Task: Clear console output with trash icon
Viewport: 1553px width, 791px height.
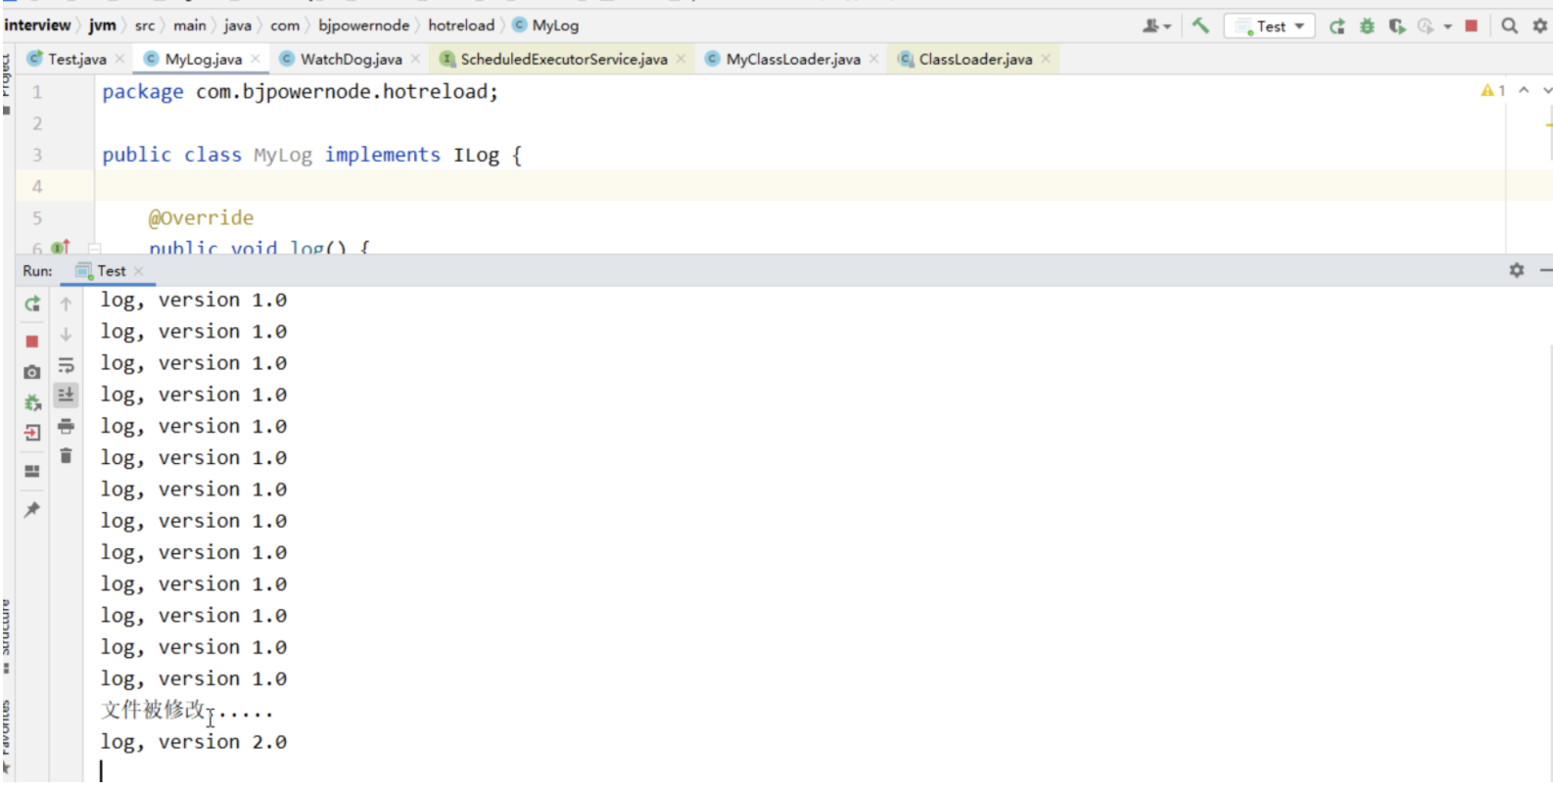Action: click(x=66, y=455)
